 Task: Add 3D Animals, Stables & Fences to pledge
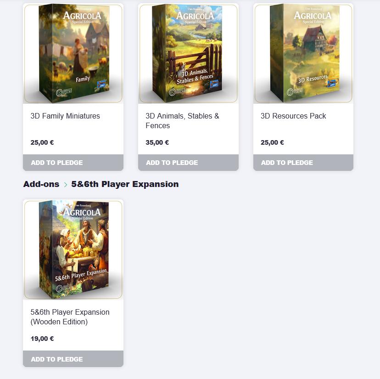pos(188,163)
